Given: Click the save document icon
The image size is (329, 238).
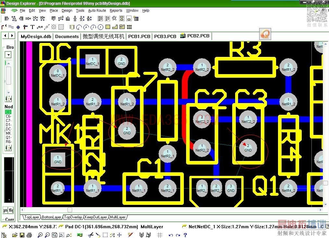Looking at the screenshot, I should coord(22,235).
